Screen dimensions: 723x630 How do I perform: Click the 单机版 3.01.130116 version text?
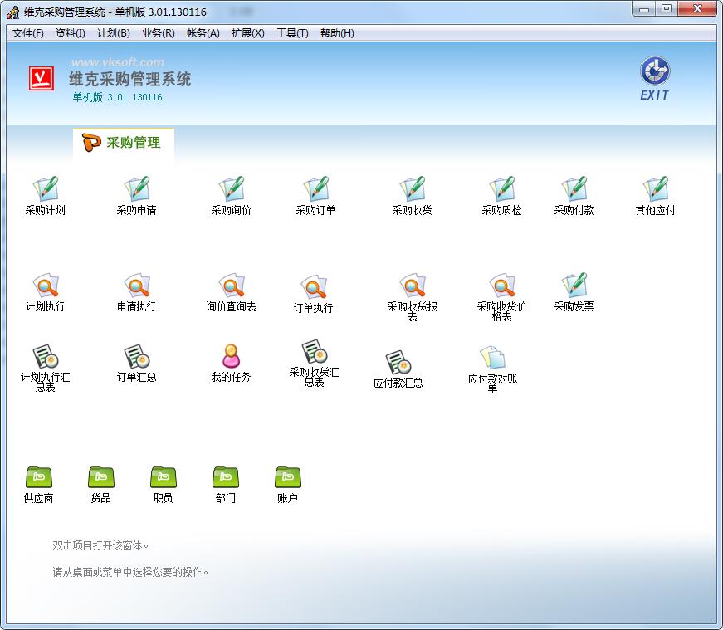(x=117, y=97)
